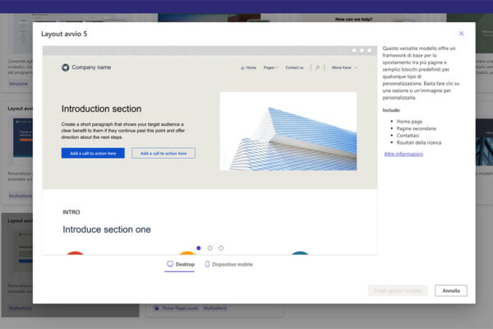
Task: Click the Home page list item
Action: (409, 122)
